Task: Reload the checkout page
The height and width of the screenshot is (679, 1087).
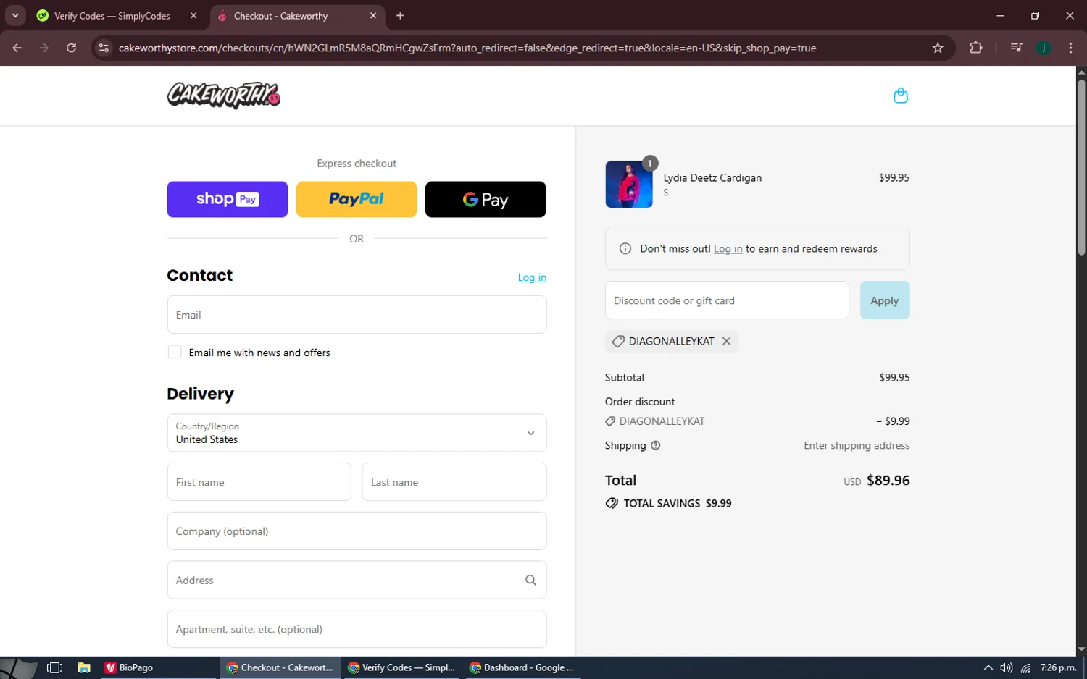Action: (x=71, y=48)
